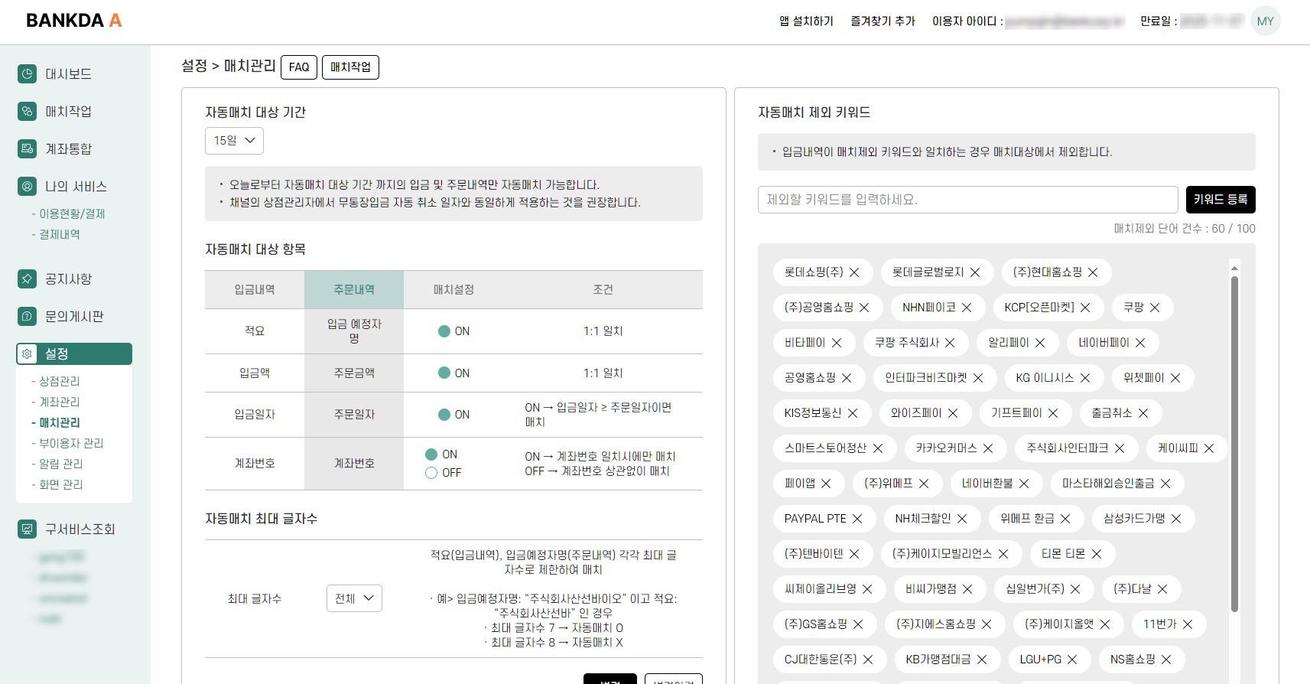The width and height of the screenshot is (1310, 684).
Task: Click the 구서비스조회 sidebar icon
Action: pos(27,529)
